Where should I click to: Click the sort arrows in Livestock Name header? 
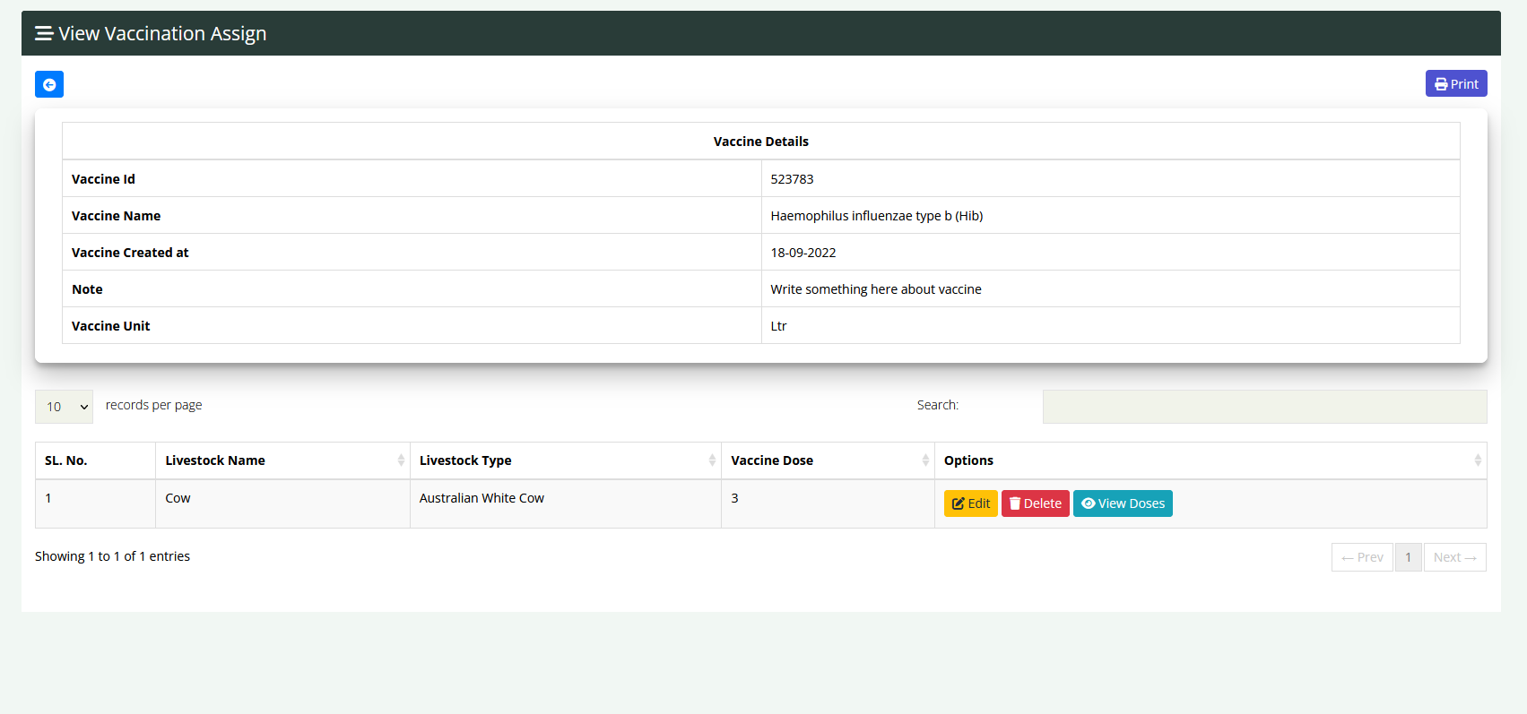tap(401, 460)
